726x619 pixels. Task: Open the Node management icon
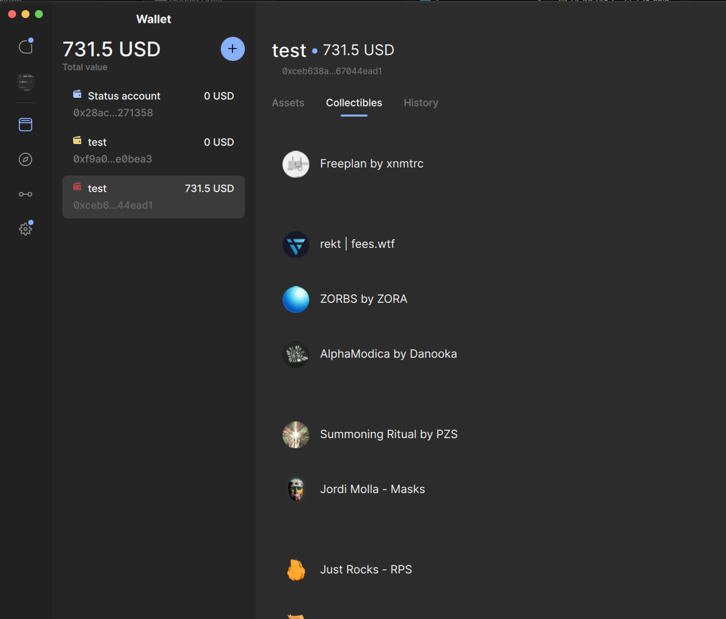(25, 194)
